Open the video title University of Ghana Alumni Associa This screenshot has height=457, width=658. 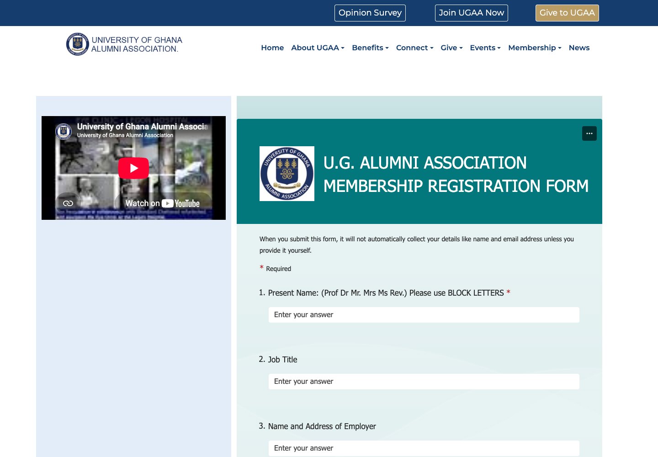[x=143, y=127]
